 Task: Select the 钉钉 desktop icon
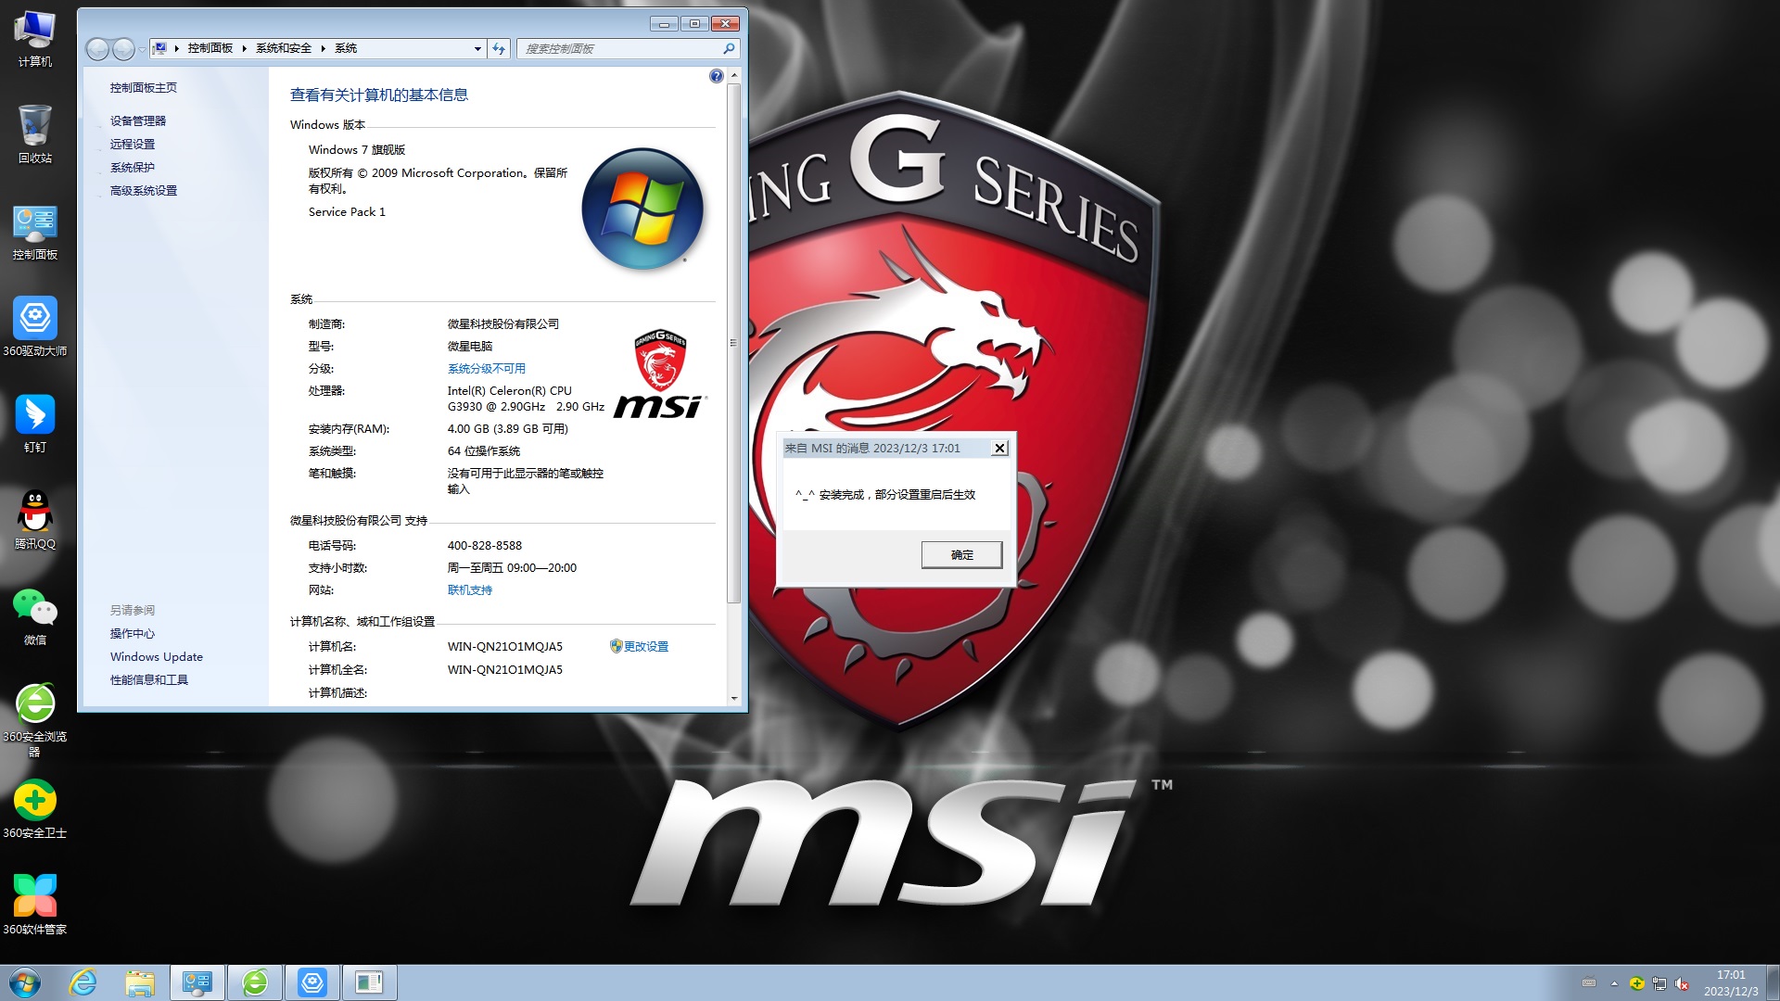(x=35, y=424)
